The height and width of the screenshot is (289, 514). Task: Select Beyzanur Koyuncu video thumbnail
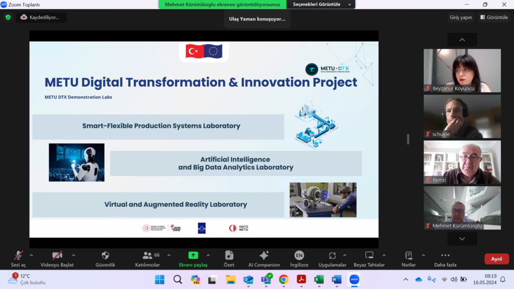click(x=462, y=70)
